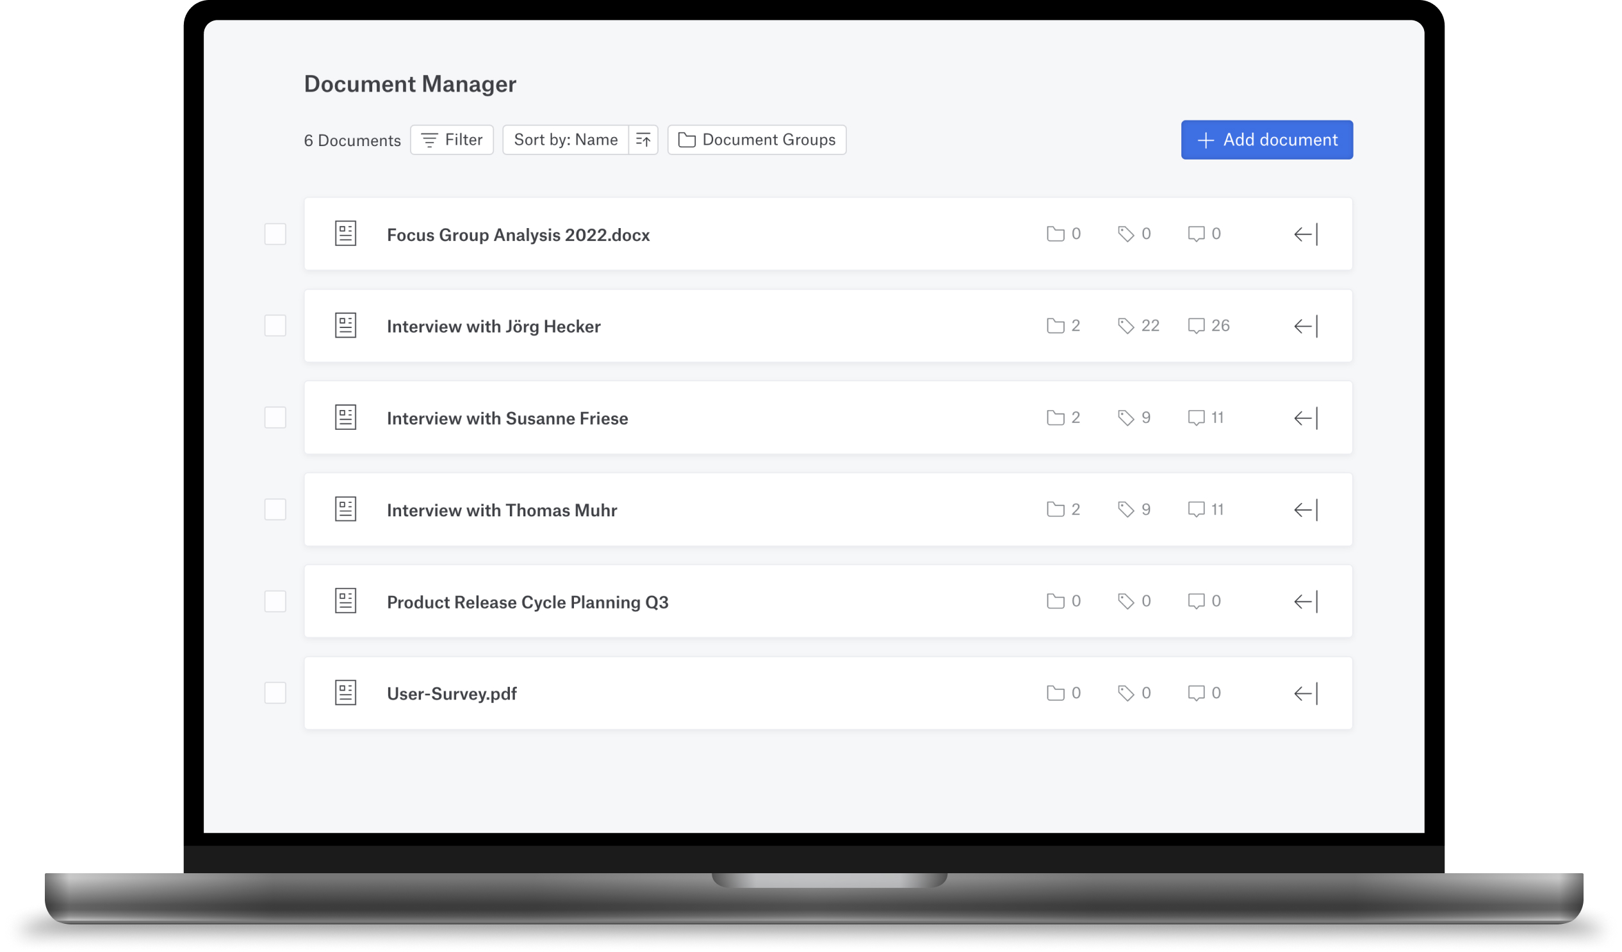Click comment icon on Focus Group Analysis row
The image size is (1622, 952).
1195,234
